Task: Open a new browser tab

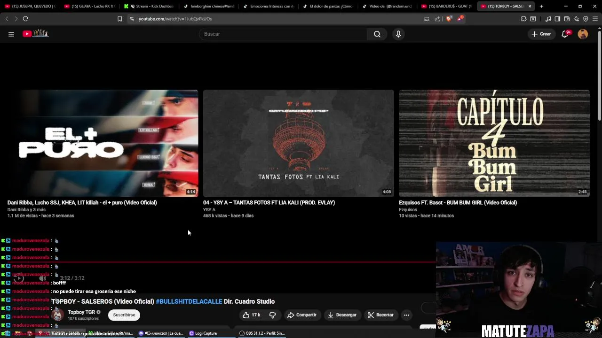Action: pos(541,6)
